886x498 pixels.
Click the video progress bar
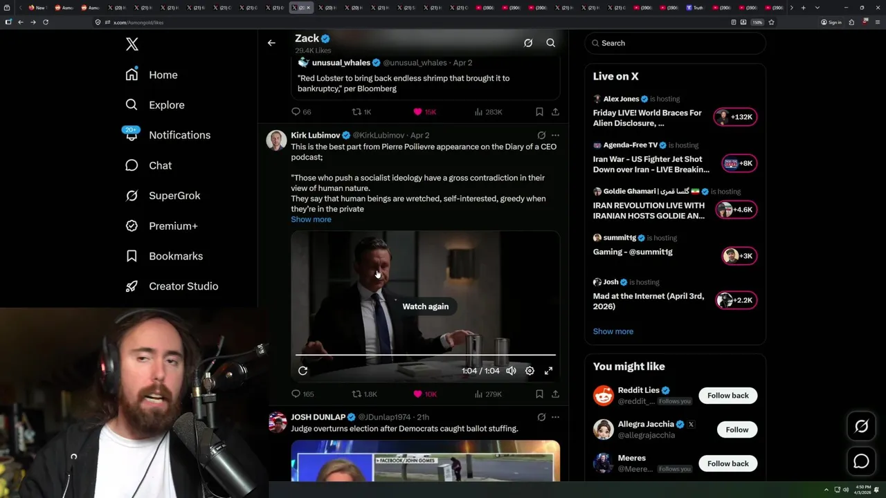point(426,355)
